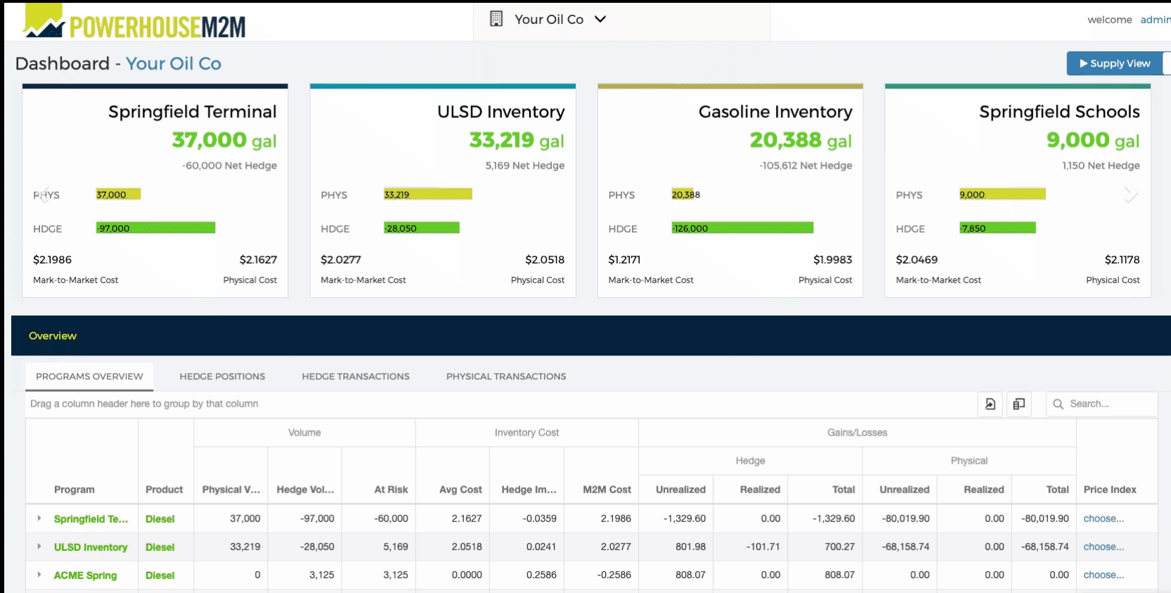Expand the Springfield Terminal program row
The height and width of the screenshot is (593, 1171).
39,519
